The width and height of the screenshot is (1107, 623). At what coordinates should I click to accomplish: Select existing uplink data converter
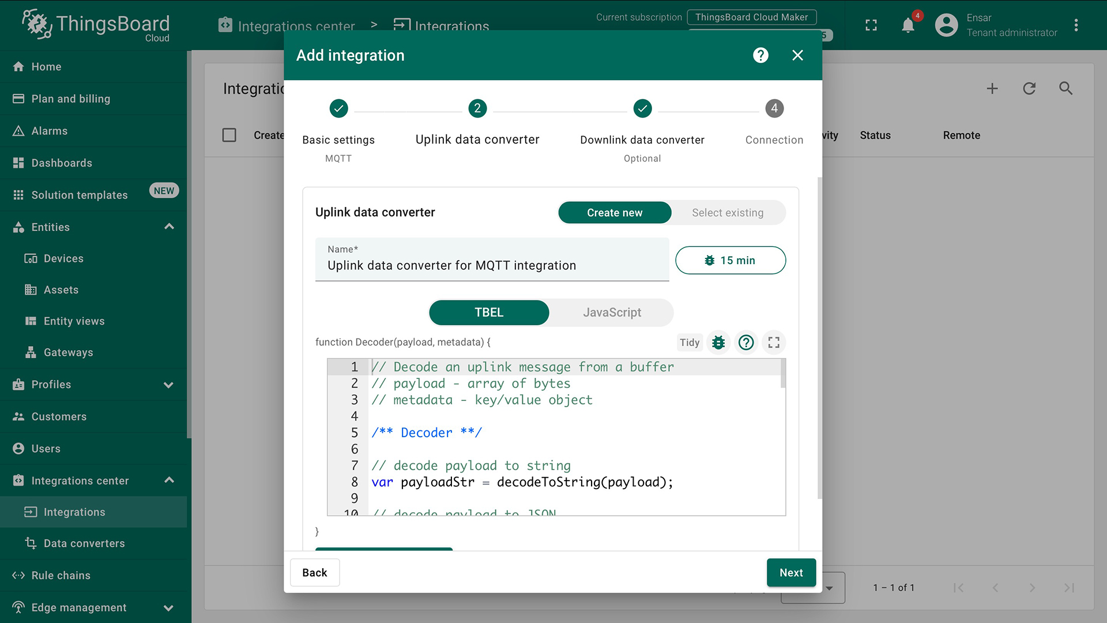tap(728, 212)
